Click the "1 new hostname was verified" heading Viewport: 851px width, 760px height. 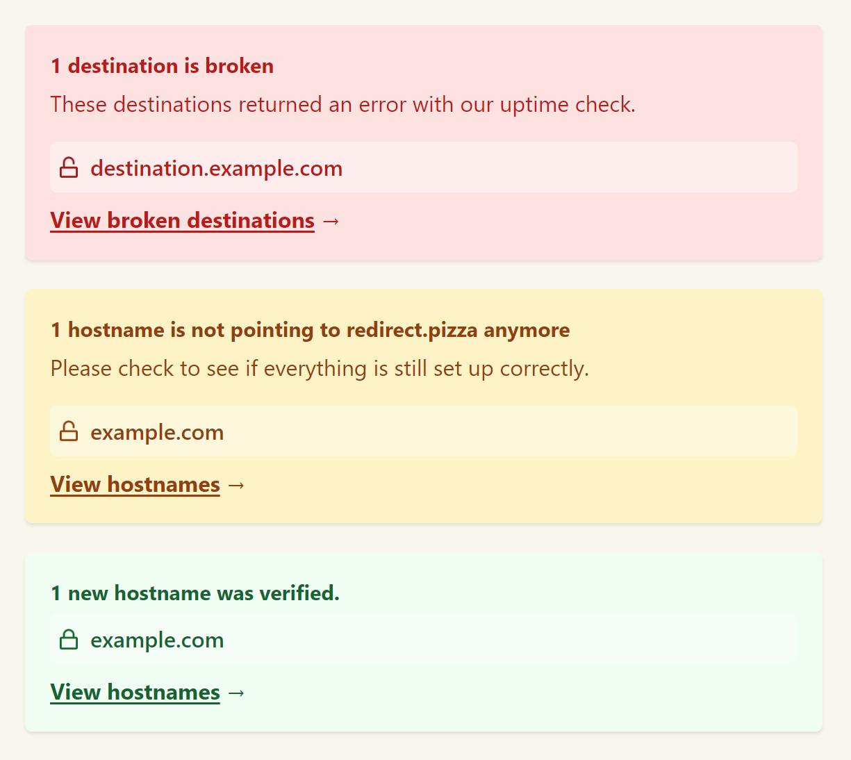195,593
